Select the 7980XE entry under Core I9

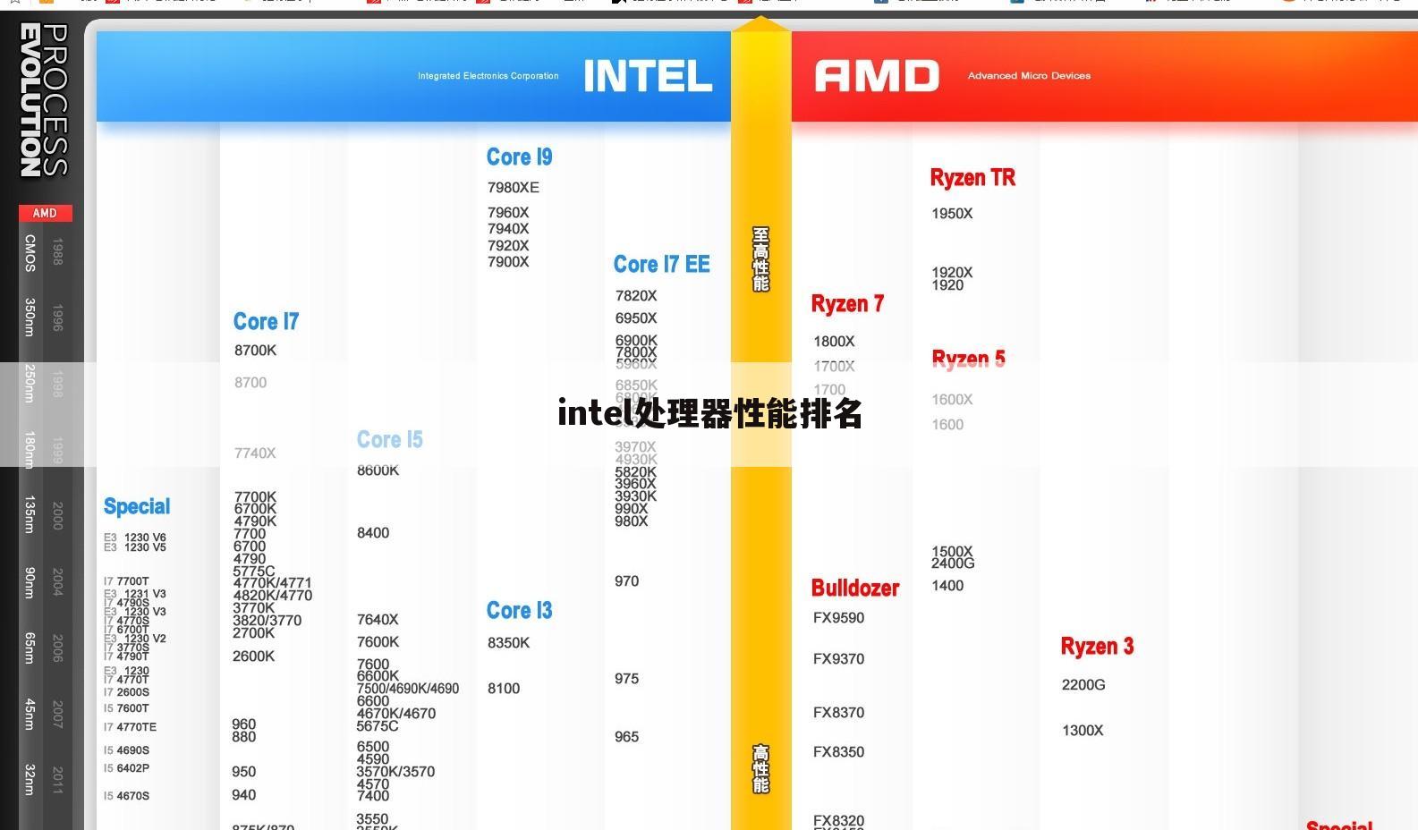tap(513, 188)
